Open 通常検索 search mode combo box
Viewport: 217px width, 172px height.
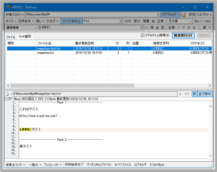click(x=22, y=28)
